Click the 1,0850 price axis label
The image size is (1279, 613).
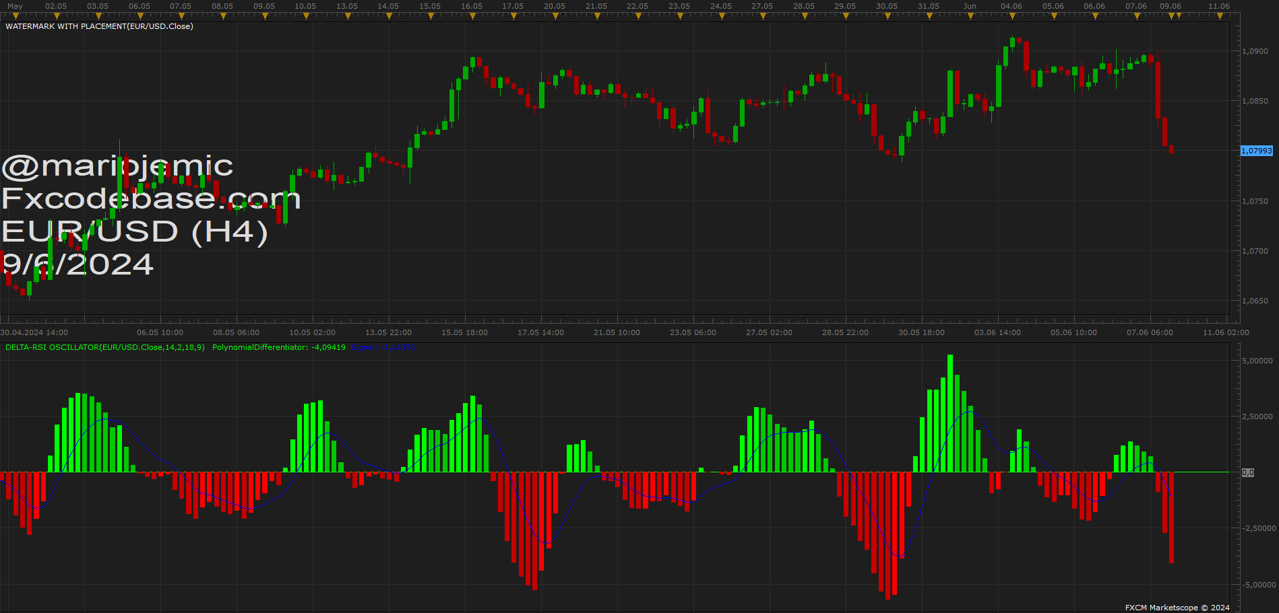(x=1255, y=101)
